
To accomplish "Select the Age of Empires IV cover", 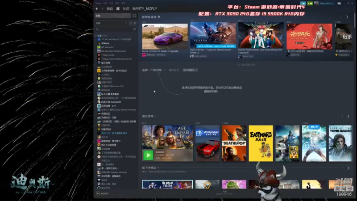I will point(167,137).
